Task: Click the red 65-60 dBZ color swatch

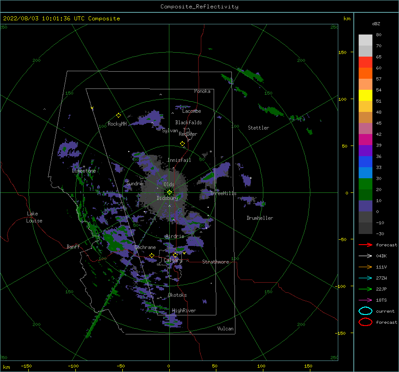Action: pos(365,62)
